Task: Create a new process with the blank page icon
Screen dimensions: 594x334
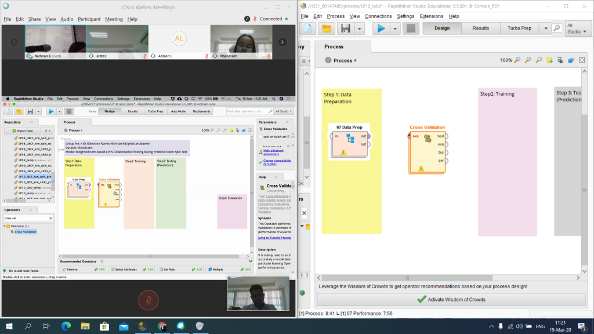Action: (307, 28)
